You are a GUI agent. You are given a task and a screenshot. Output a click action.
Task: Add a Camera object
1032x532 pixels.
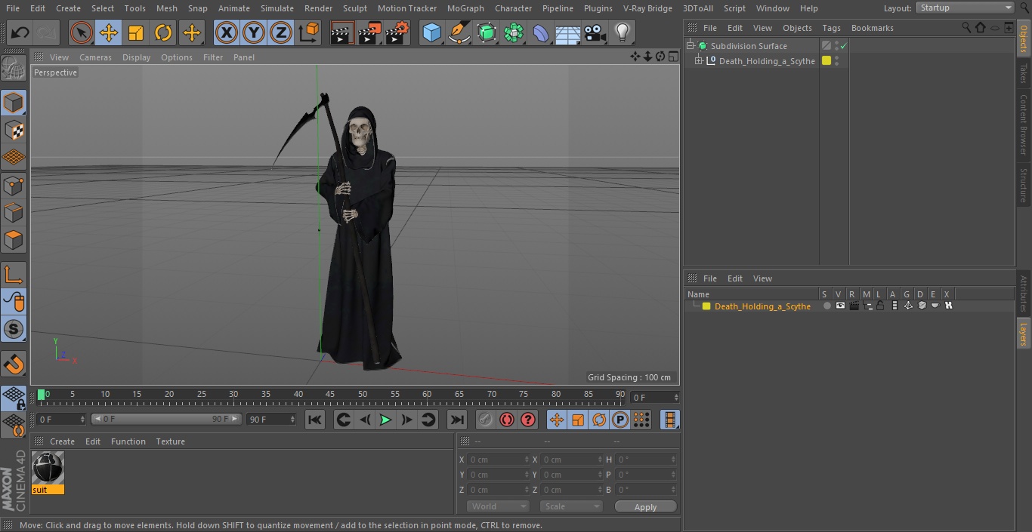[x=595, y=32]
